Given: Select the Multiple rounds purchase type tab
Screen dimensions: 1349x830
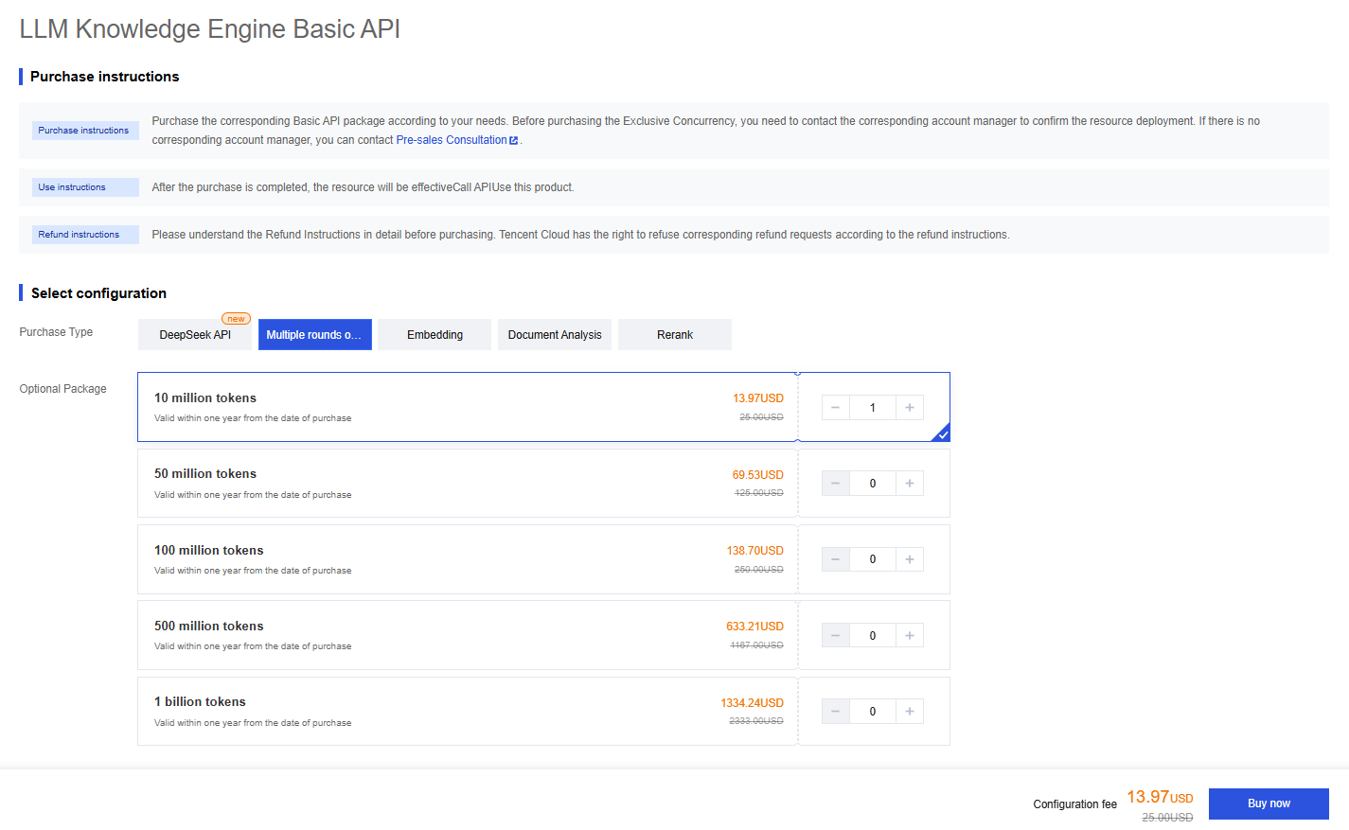Looking at the screenshot, I should tap(314, 335).
